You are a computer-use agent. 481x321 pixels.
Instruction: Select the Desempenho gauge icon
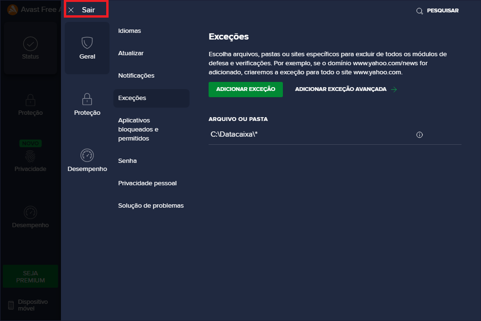pyautogui.click(x=87, y=155)
